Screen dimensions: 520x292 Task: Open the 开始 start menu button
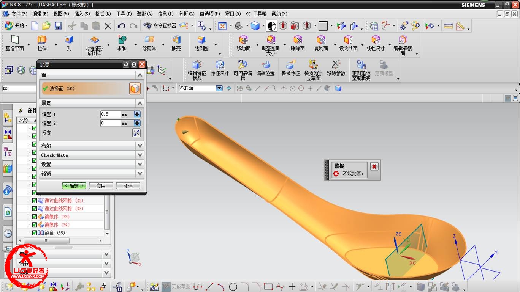click(x=16, y=26)
